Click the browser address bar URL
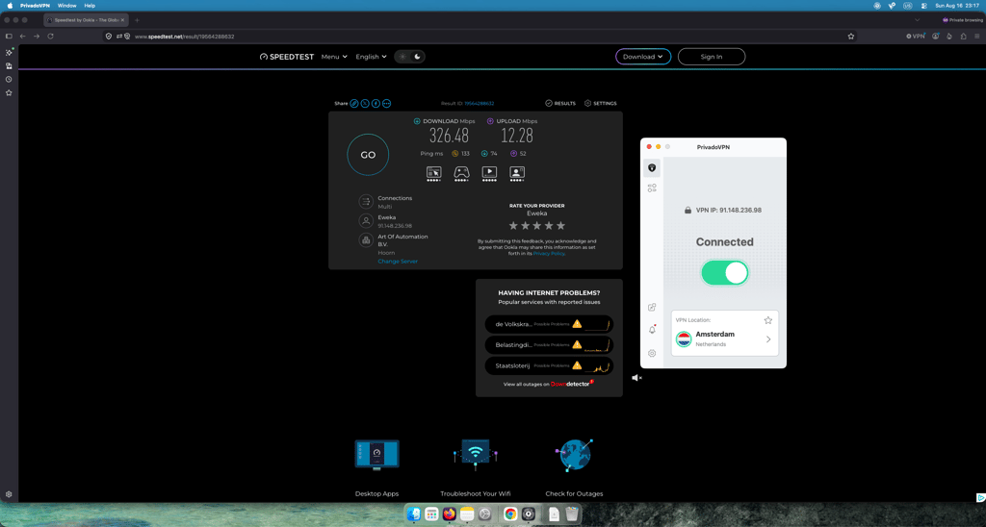The image size is (986, 527). click(x=184, y=37)
